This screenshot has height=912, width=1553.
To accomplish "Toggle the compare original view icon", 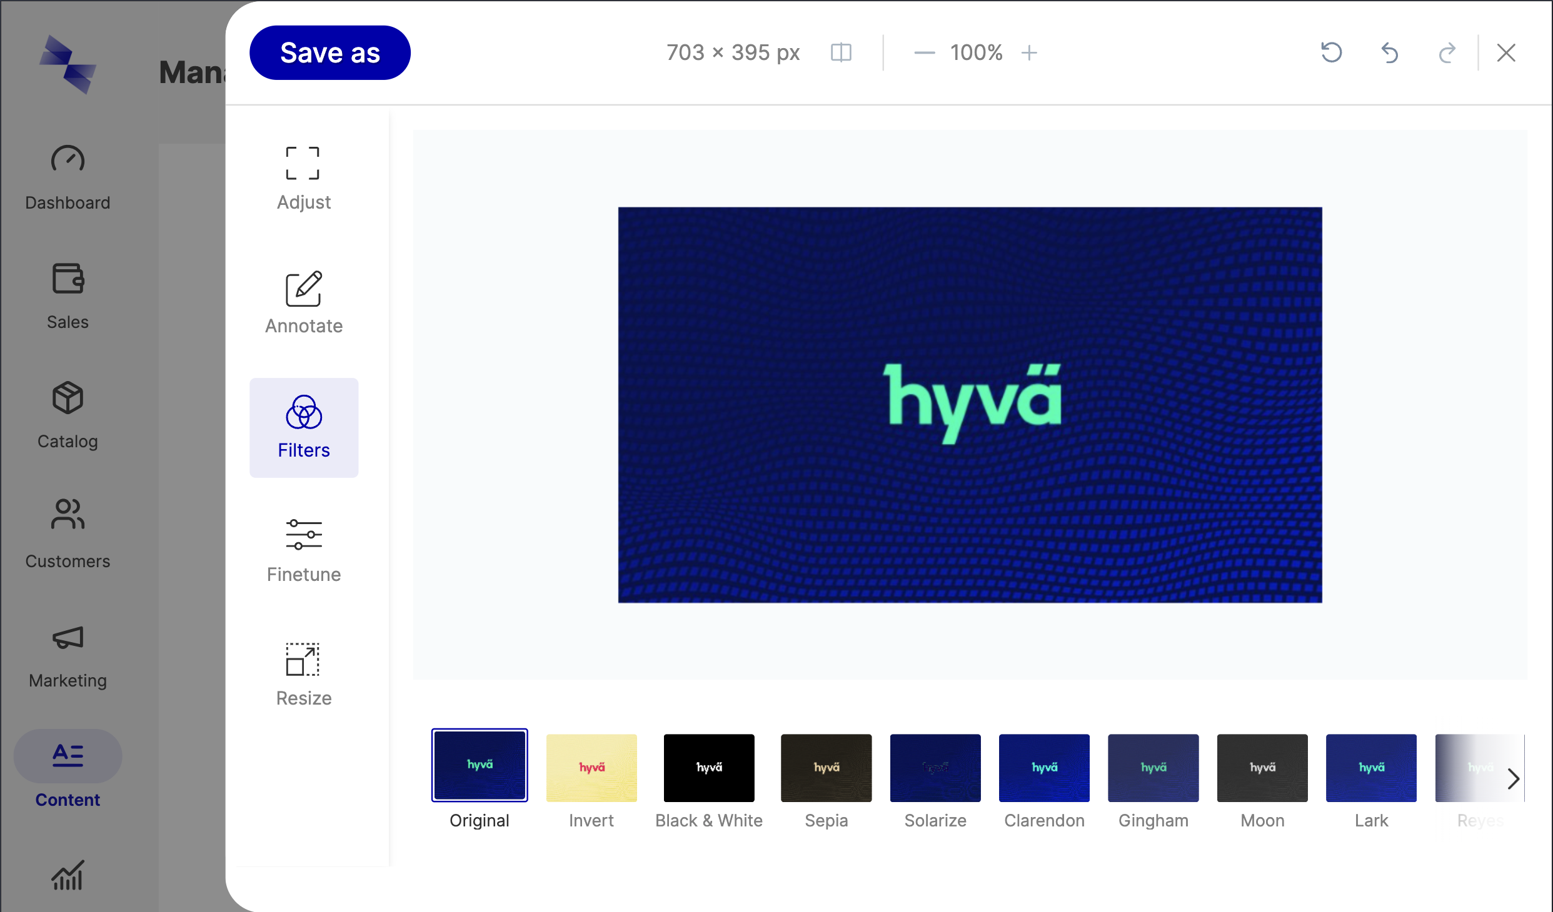I will 841,52.
